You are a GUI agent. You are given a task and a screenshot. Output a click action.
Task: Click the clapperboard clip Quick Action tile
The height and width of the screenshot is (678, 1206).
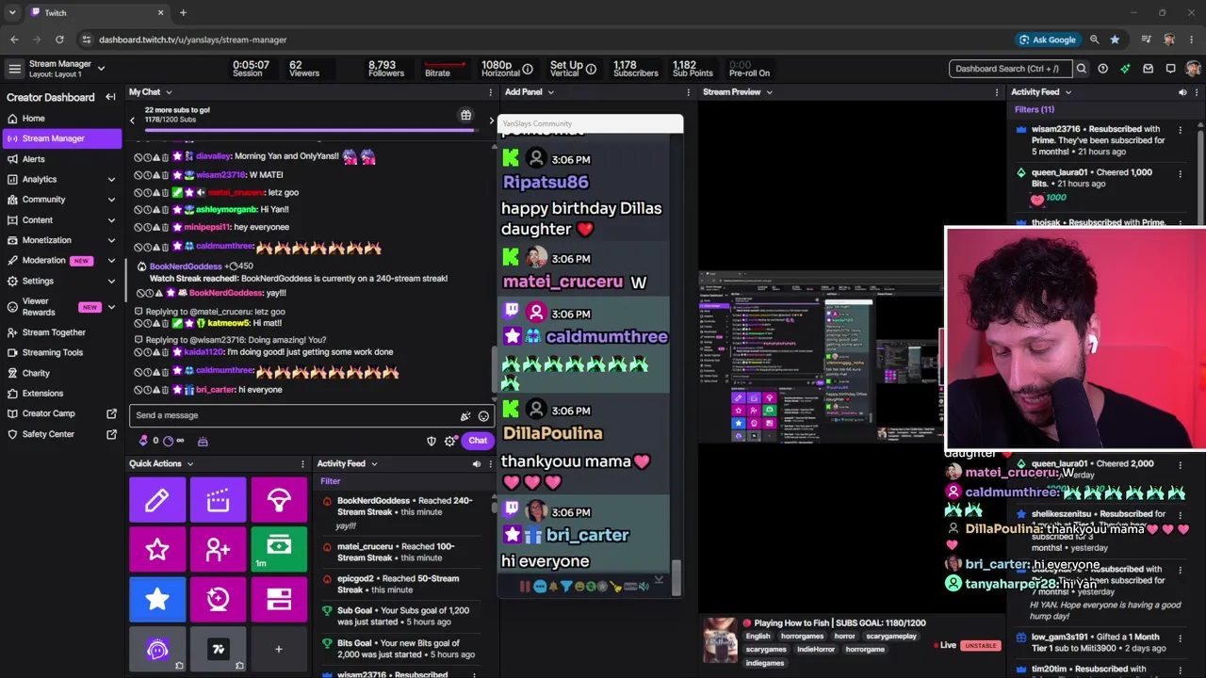(218, 500)
